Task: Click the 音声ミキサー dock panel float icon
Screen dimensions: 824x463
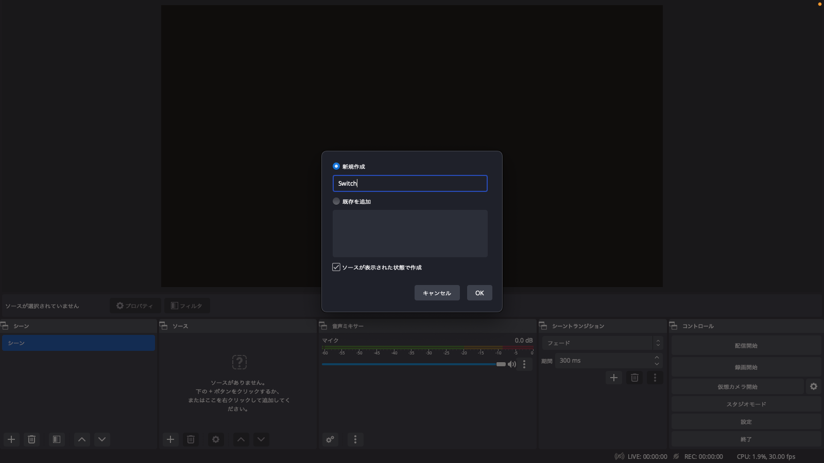Action: click(x=323, y=326)
